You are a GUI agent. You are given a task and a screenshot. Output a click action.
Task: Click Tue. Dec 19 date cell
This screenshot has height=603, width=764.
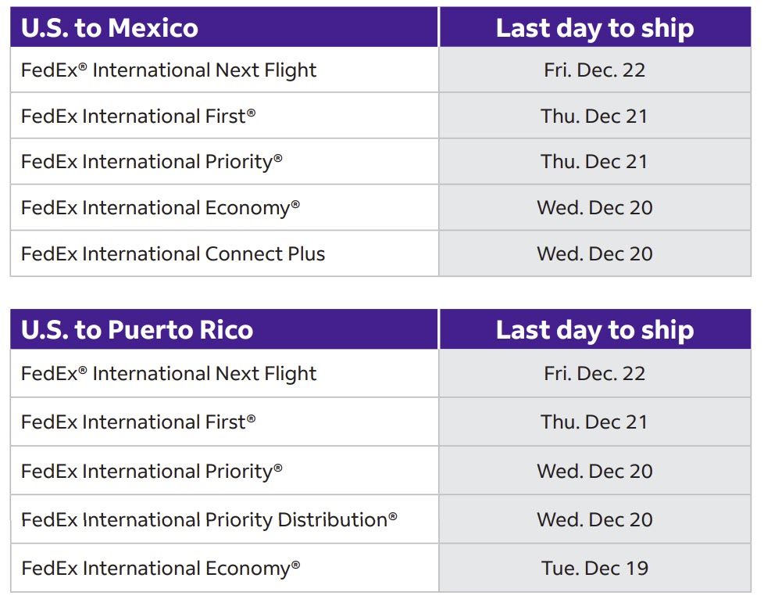[x=594, y=569]
